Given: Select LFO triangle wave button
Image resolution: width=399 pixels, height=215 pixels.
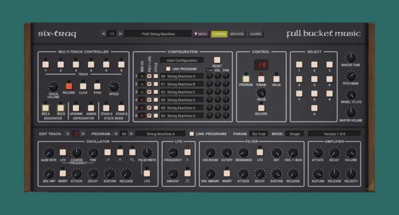Looking at the screenshot, I should pyautogui.click(x=188, y=152).
